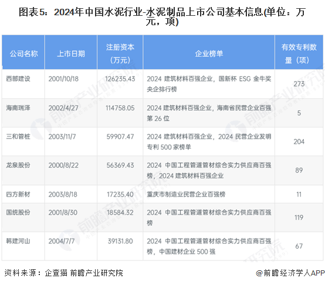325x285 pixels.
Task: Select the 四方新材 company name cell
Action: [x=23, y=194]
